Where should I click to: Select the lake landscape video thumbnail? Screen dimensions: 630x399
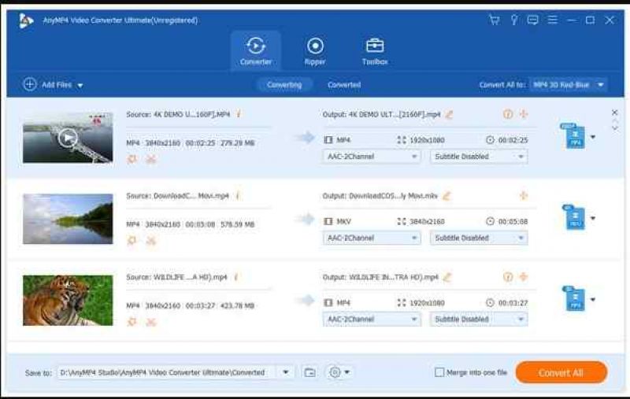(x=68, y=219)
